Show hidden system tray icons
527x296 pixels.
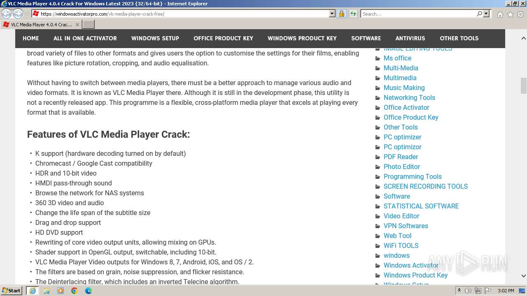point(459,291)
